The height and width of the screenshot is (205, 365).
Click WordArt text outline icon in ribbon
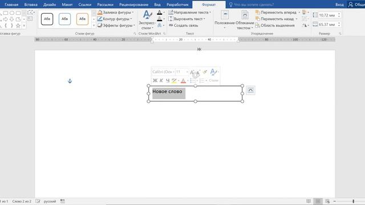[x=160, y=19]
